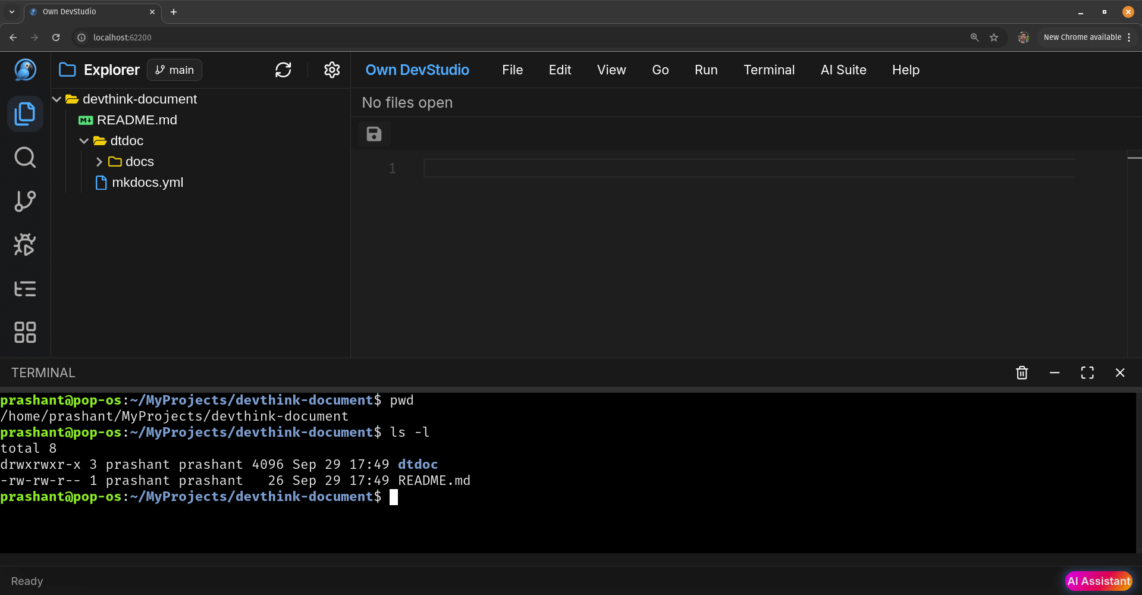The image size is (1142, 595).
Task: Select the Run and Debug icon
Action: pyautogui.click(x=25, y=245)
